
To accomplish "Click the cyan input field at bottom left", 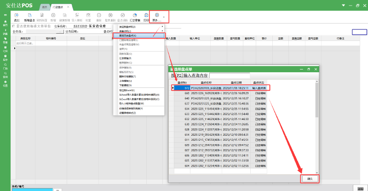I will point(32,190).
